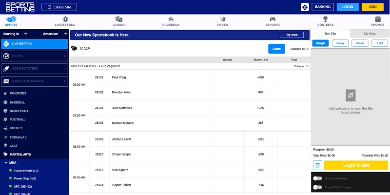Click the Live Betting sidebar button
The height and width of the screenshot is (195, 390).
35,44
